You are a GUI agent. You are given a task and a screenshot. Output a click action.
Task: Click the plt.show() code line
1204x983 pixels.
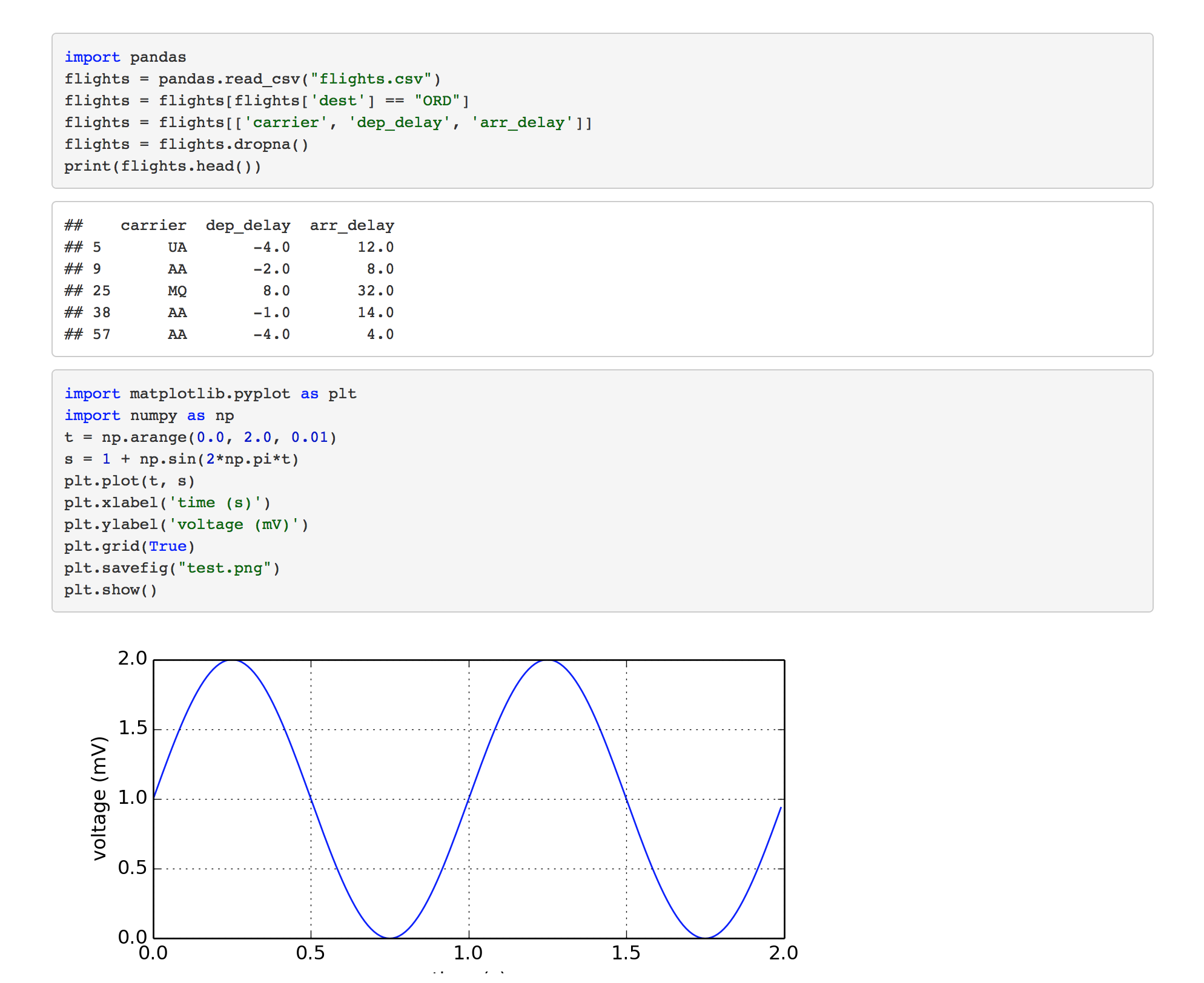(x=110, y=590)
